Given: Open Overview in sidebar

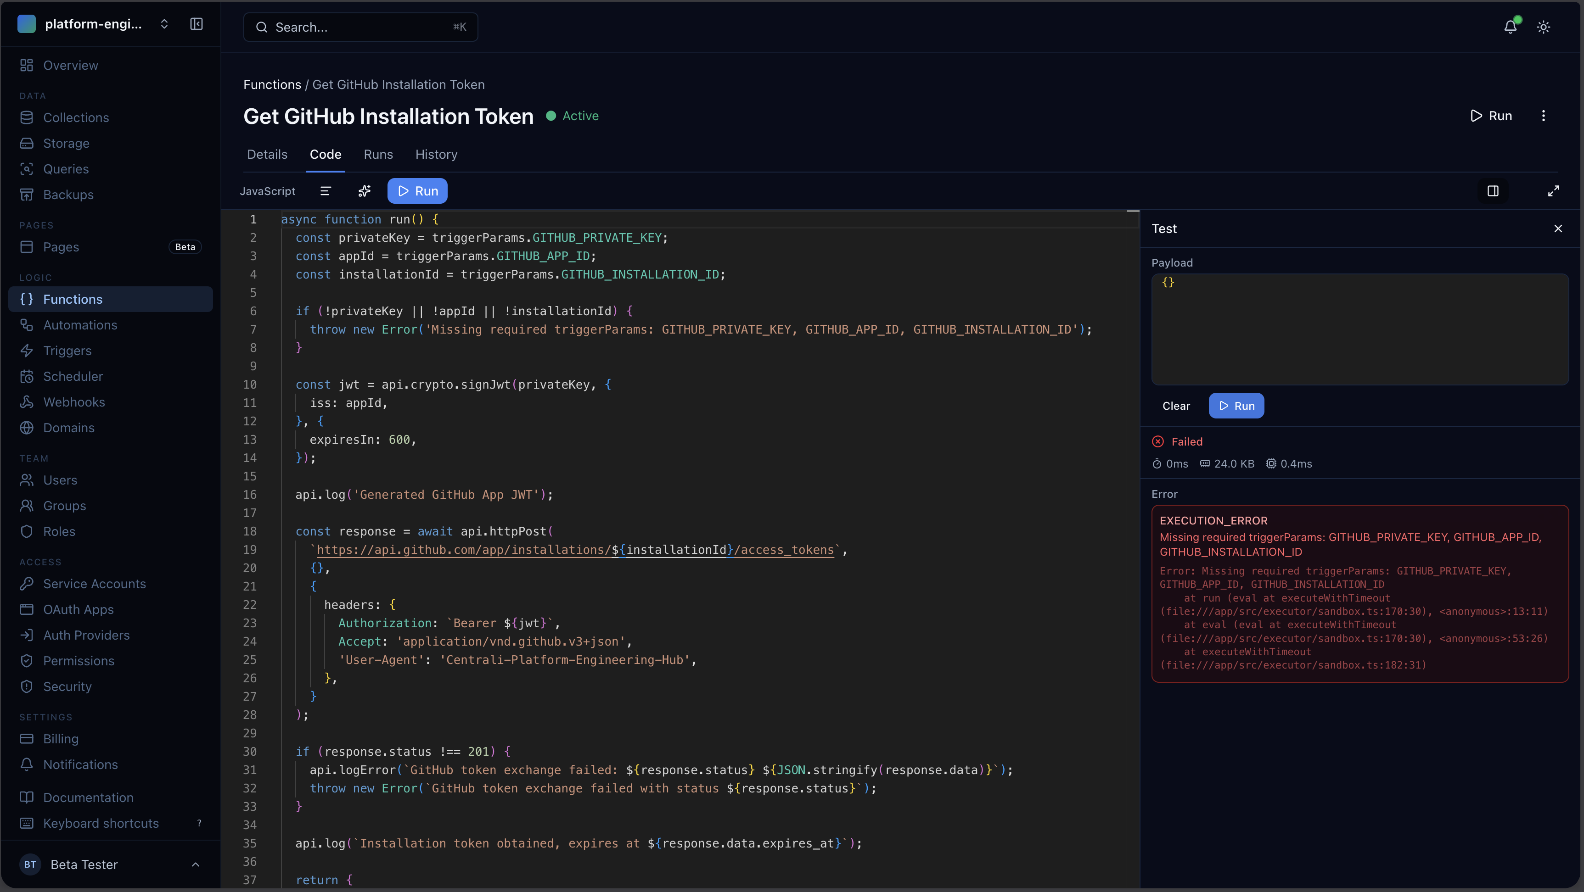Looking at the screenshot, I should click(111, 65).
